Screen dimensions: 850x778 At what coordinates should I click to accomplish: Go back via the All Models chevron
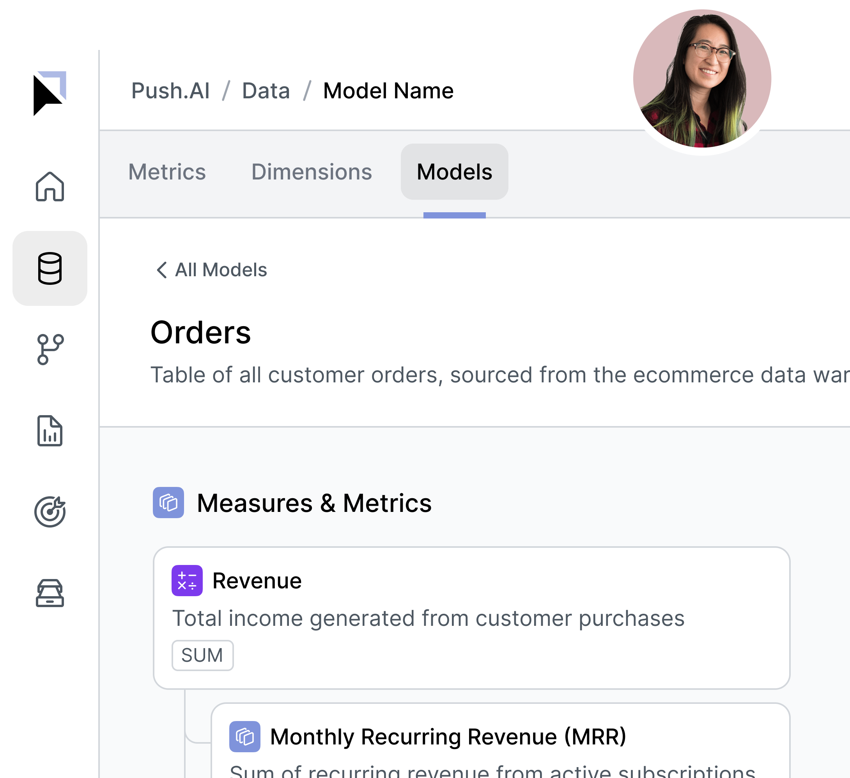point(161,270)
